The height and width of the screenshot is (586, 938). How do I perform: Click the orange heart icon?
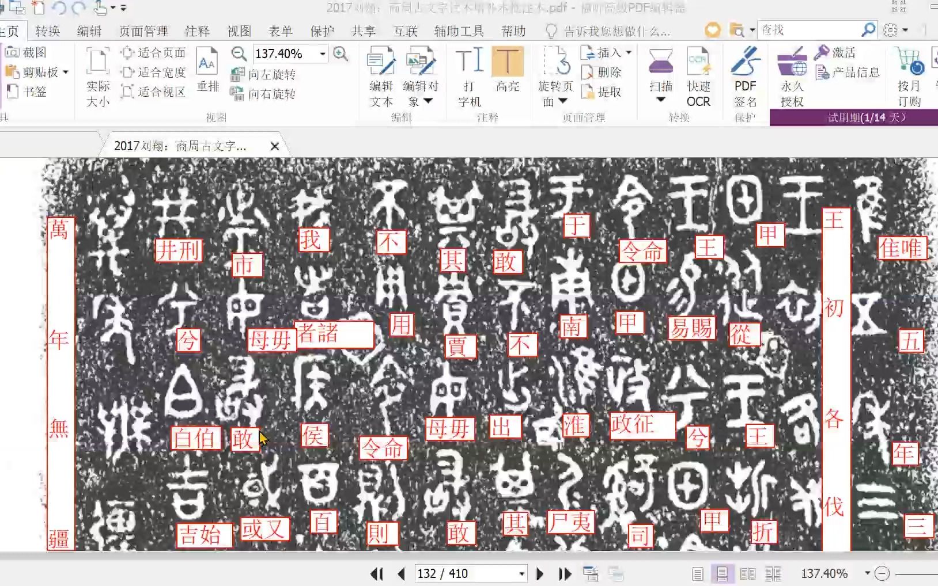tap(713, 30)
